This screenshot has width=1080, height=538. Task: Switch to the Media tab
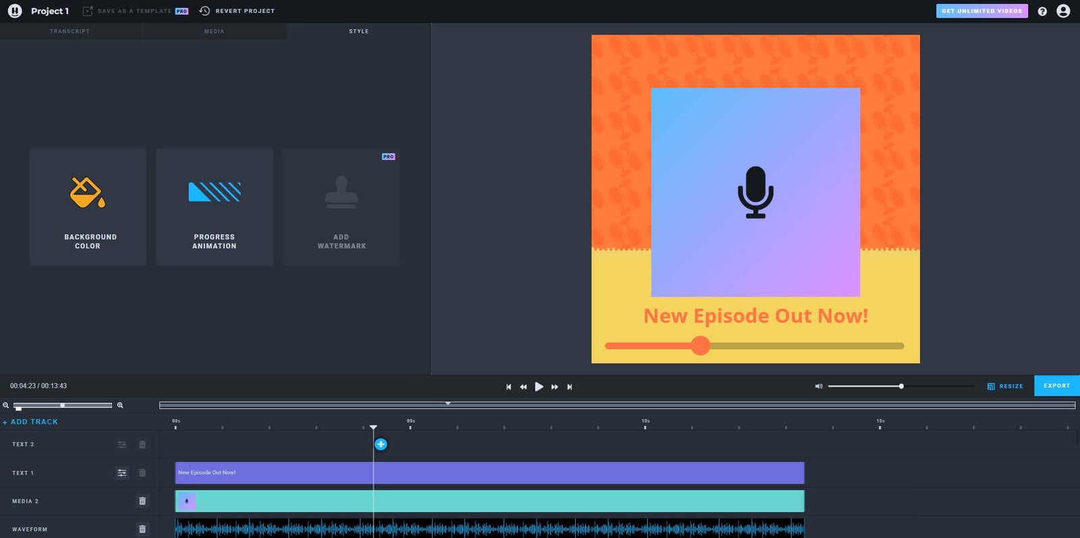click(215, 31)
